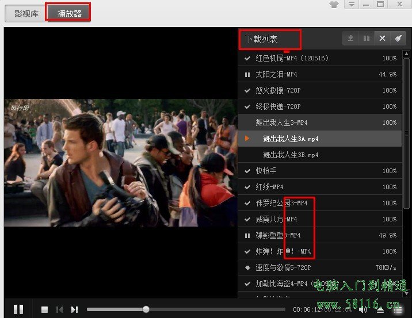Click the start download icon
This screenshot has width=412, height=318.
350,39
